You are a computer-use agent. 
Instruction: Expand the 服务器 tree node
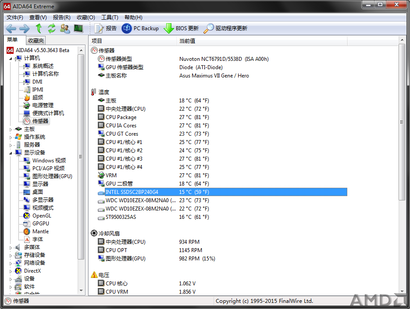coord(11,145)
